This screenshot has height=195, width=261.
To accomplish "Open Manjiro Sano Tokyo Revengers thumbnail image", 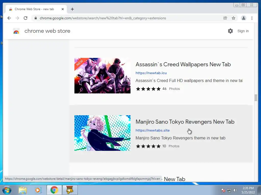I will coord(102,133).
